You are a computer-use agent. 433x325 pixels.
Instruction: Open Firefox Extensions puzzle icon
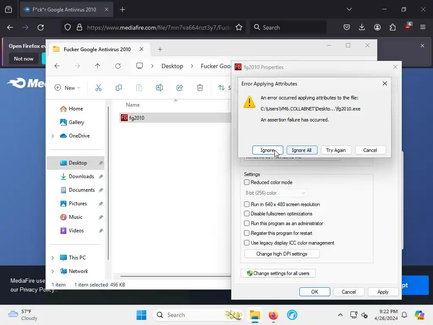392,27
